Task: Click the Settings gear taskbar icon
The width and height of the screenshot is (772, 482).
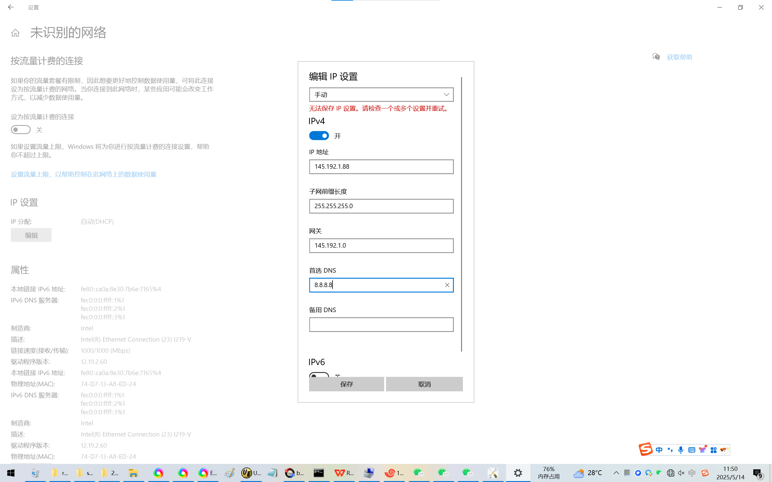Action: tap(518, 473)
